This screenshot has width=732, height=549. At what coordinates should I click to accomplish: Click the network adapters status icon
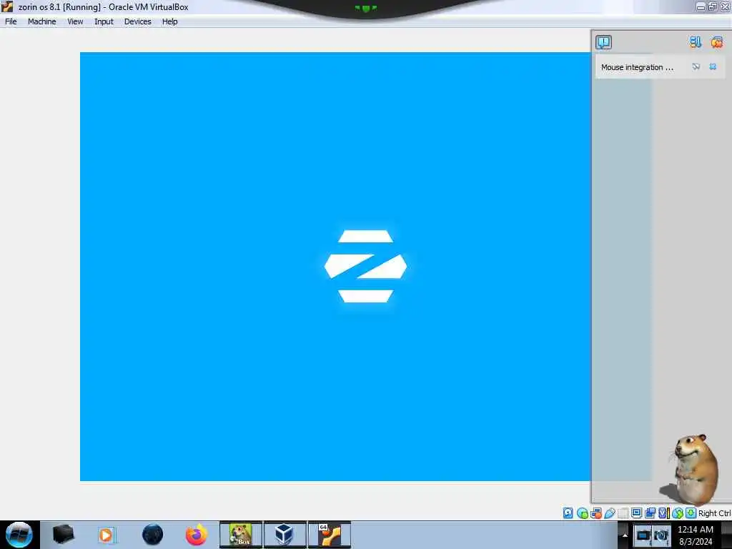[x=595, y=513]
